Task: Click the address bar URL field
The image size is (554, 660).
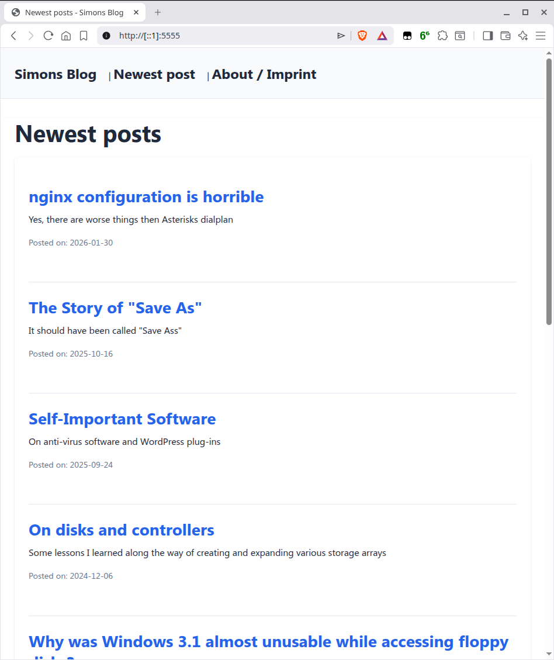Action: [x=222, y=36]
